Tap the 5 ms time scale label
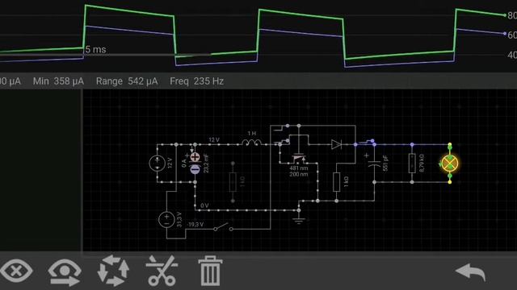 [95, 50]
